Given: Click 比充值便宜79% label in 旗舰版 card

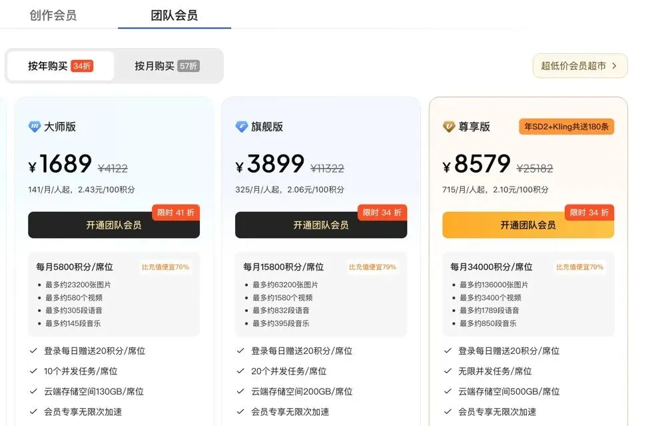Looking at the screenshot, I should 372,267.
